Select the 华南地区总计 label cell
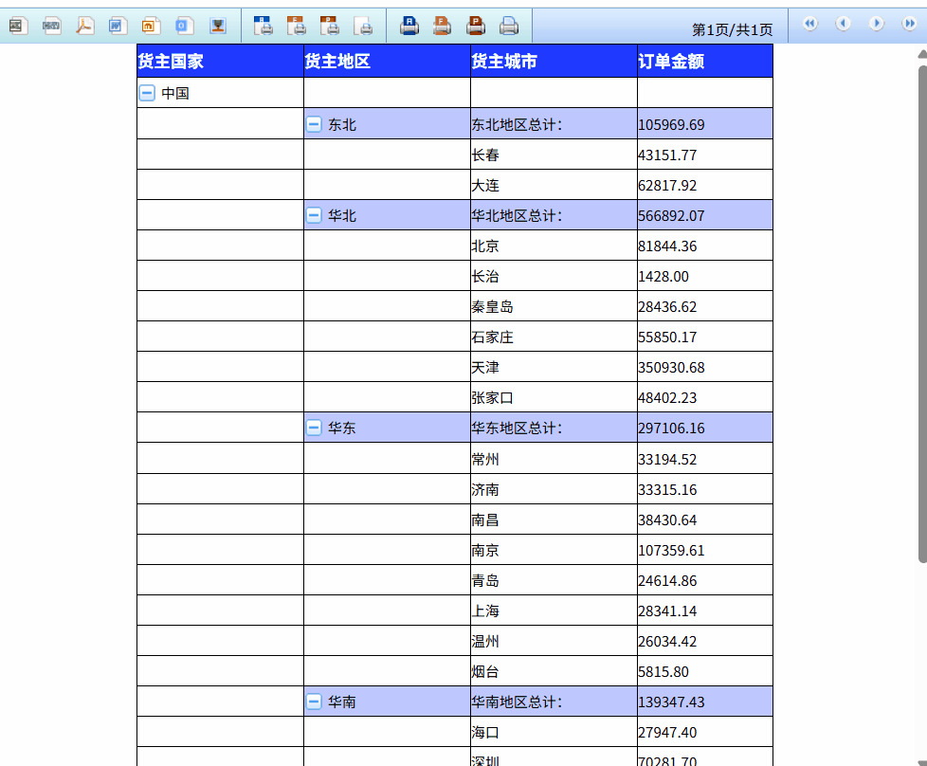The width and height of the screenshot is (927, 766). [x=554, y=702]
